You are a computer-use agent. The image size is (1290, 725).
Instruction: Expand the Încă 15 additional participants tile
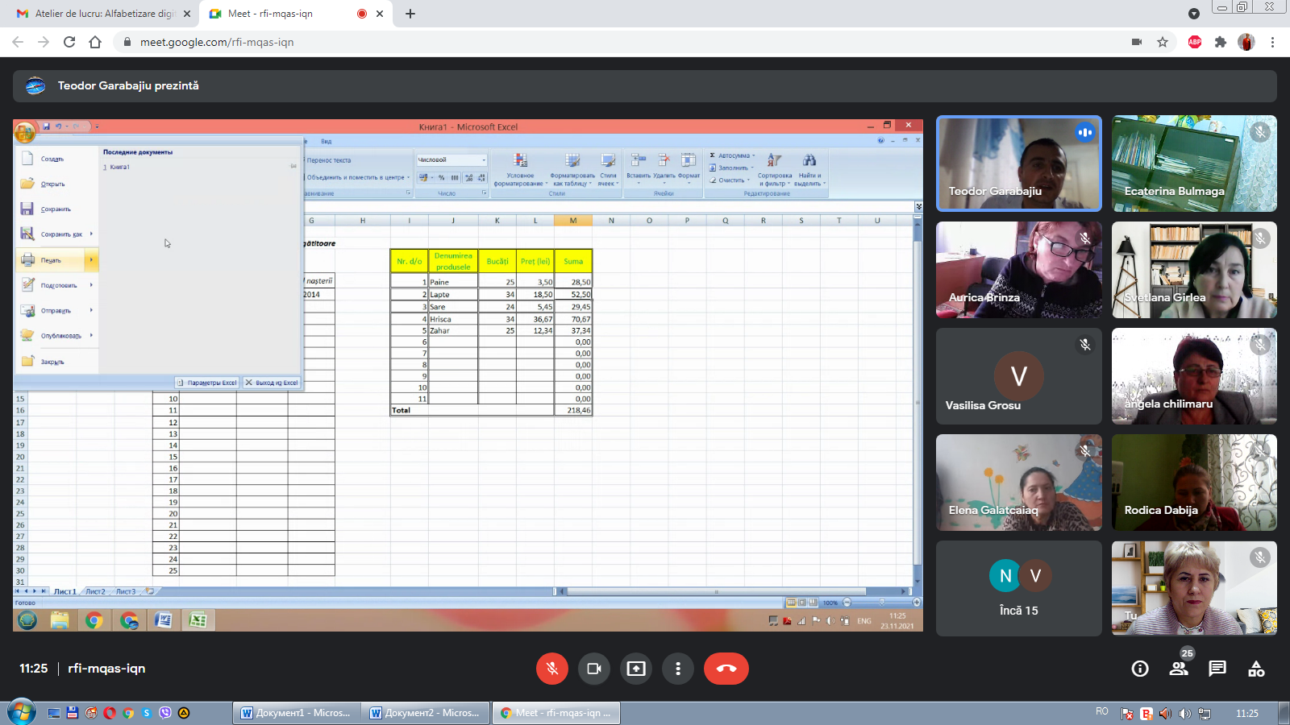pyautogui.click(x=1019, y=588)
